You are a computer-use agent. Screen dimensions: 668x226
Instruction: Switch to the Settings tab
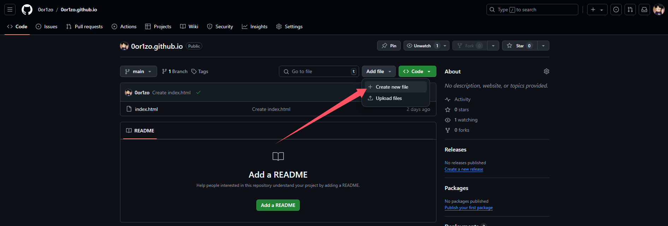(x=289, y=26)
